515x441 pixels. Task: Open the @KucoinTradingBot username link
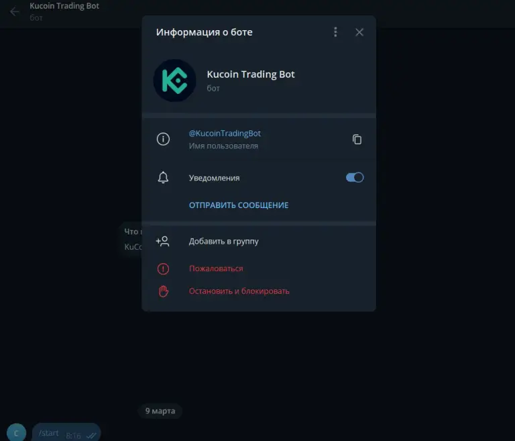tap(225, 133)
